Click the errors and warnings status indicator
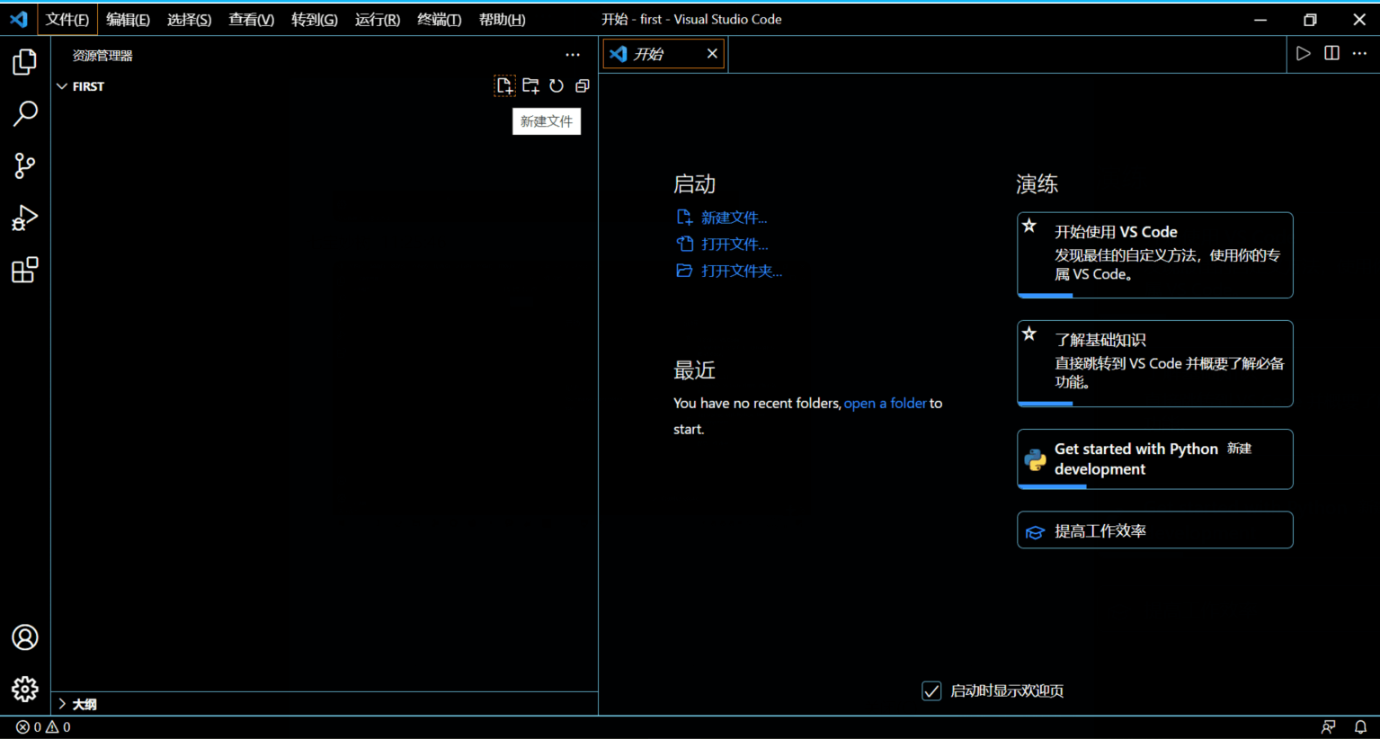 pos(43,727)
